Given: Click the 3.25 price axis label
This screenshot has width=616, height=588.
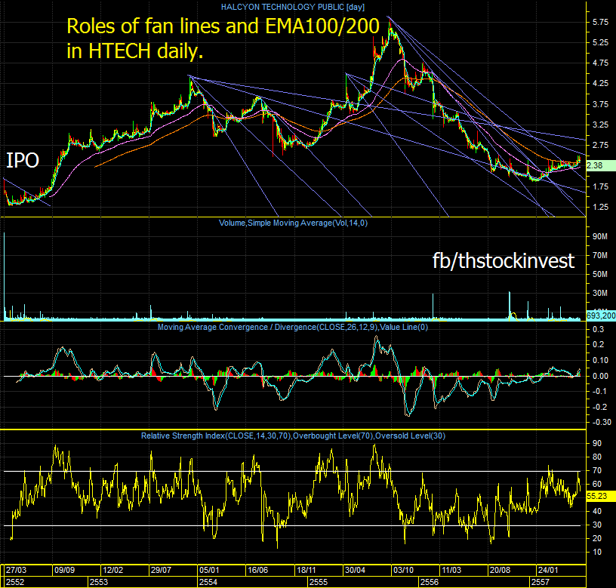Looking at the screenshot, I should [x=600, y=125].
